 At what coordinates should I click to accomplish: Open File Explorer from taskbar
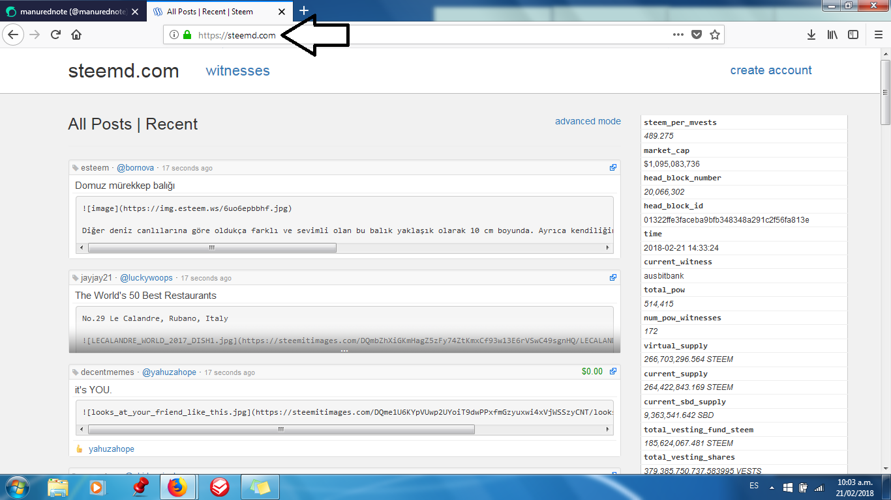[58, 487]
